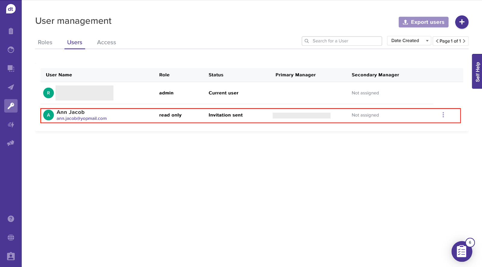Select the key icon in the sidebar
Screen dimensions: 482x267
[11, 106]
